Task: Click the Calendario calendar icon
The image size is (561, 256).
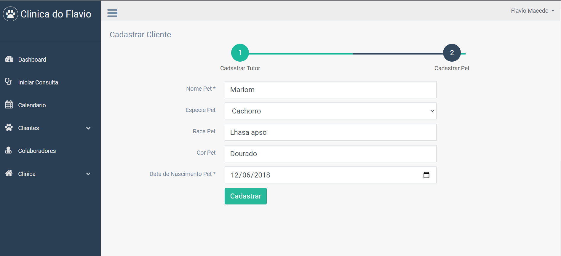Action: coord(9,105)
